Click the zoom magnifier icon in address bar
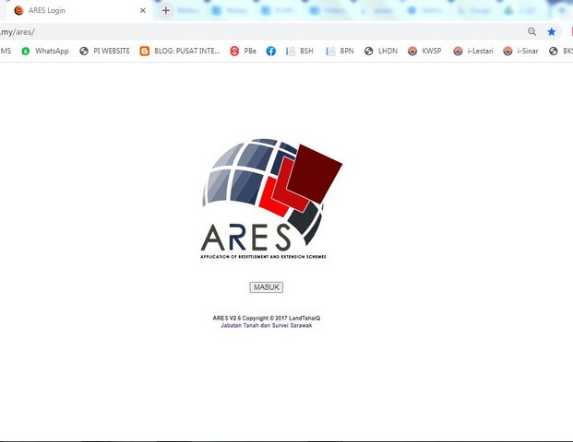This screenshot has height=442, width=573. coord(532,31)
